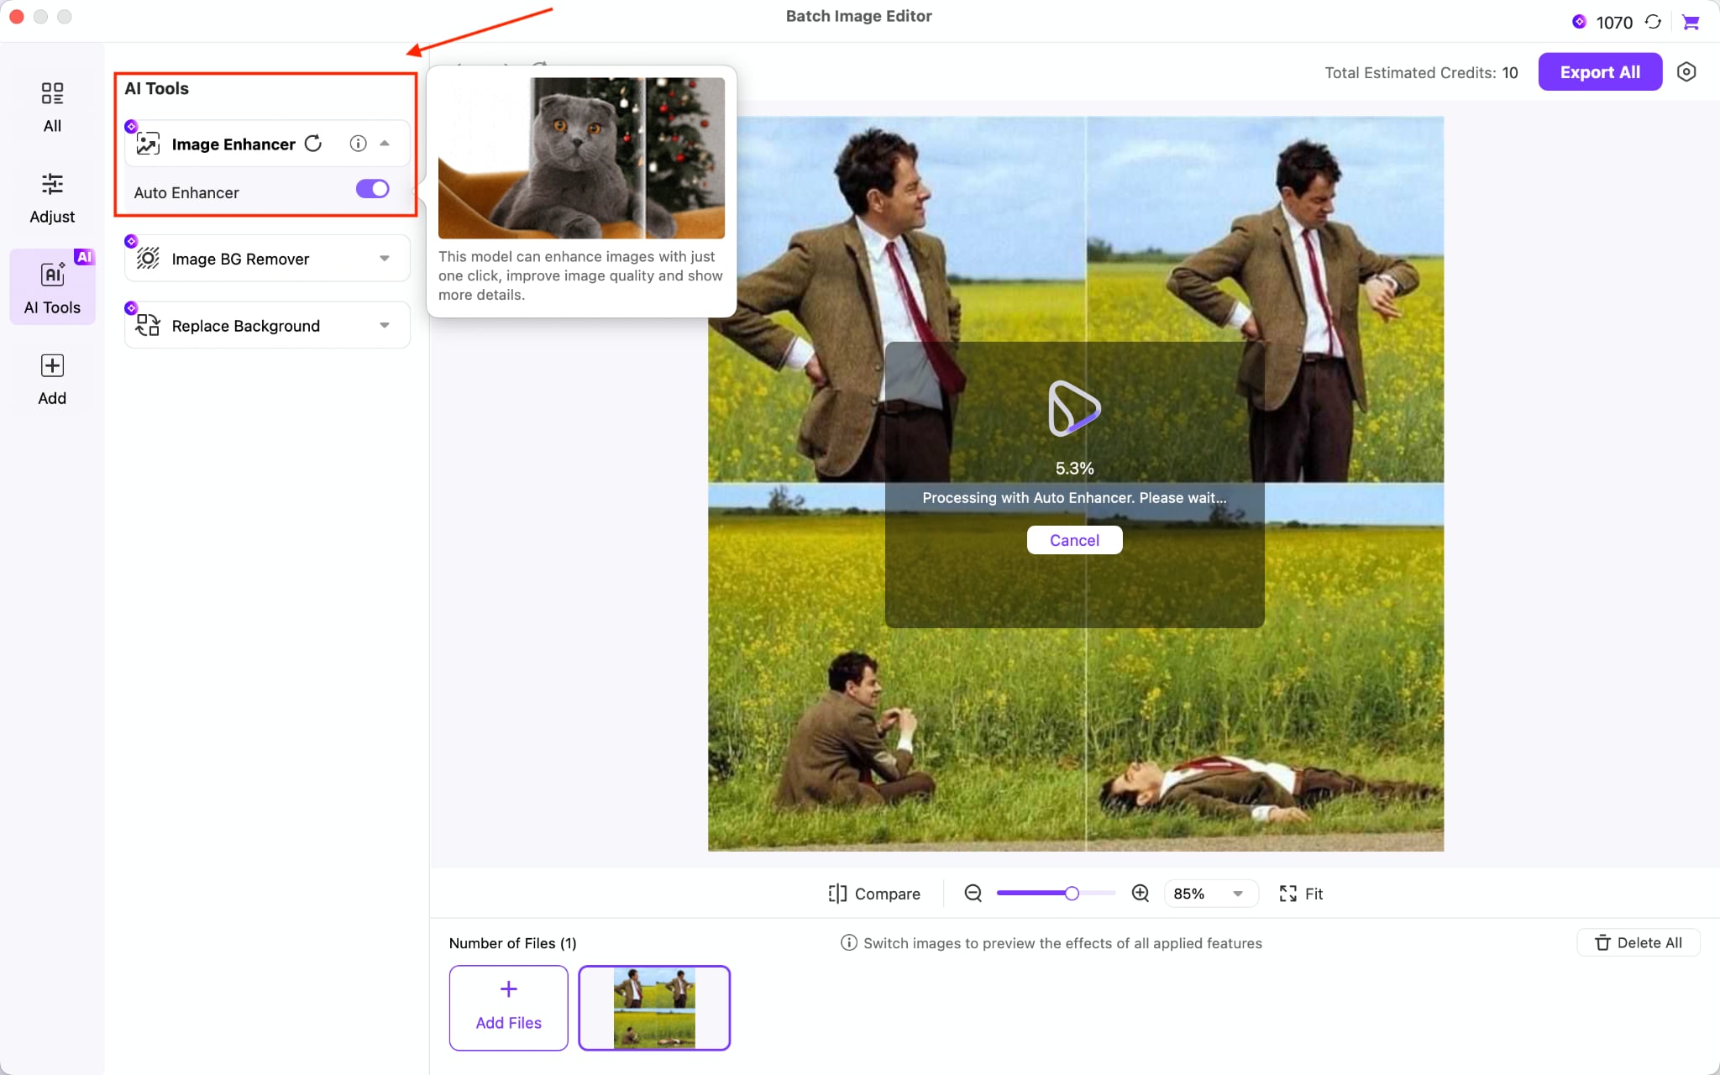Refresh credits with the sync icon
Screen dimensions: 1720x1075
pos(1652,22)
